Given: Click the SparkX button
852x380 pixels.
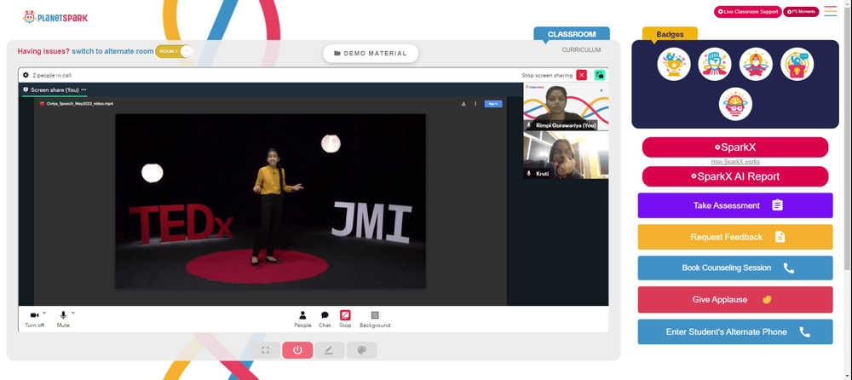Looking at the screenshot, I should [735, 147].
